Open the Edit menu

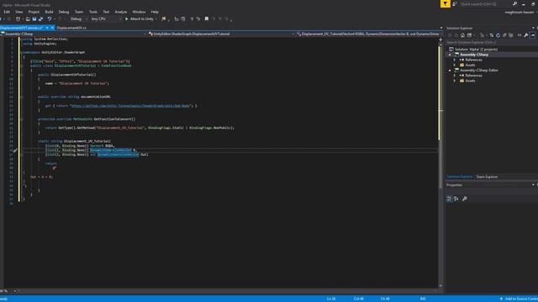7,12
